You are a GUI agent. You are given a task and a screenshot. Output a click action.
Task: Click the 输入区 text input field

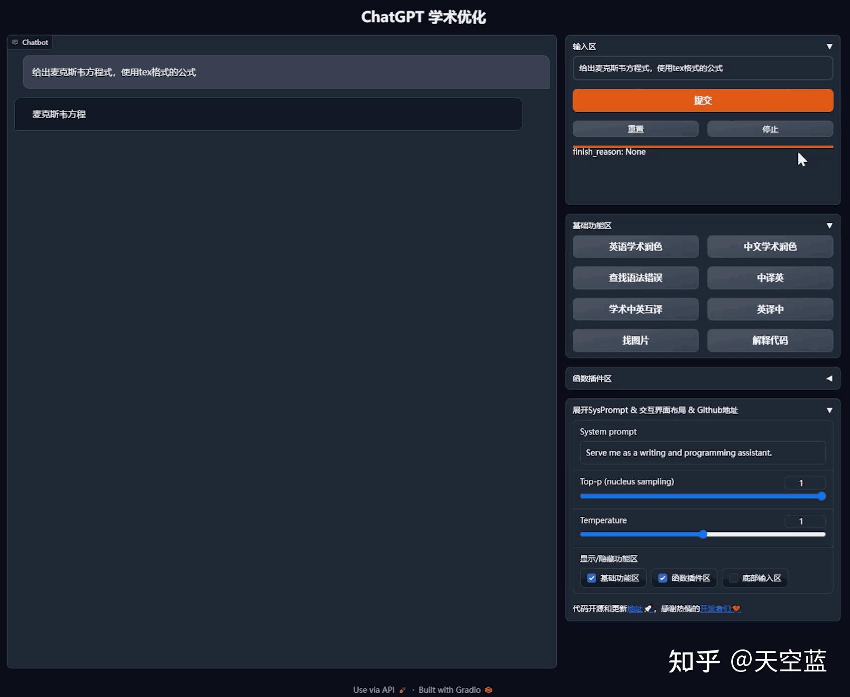click(x=703, y=68)
